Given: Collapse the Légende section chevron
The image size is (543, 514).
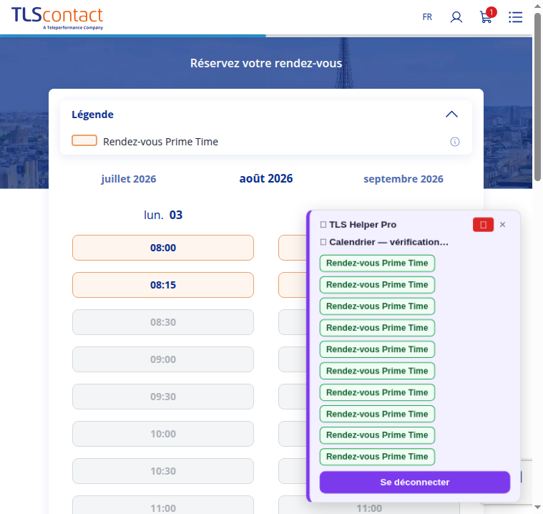Looking at the screenshot, I should coord(451,115).
